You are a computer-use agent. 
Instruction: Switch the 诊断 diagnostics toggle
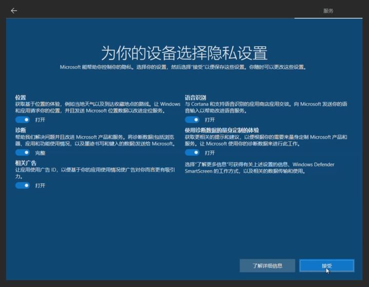pyautogui.click(x=23, y=153)
